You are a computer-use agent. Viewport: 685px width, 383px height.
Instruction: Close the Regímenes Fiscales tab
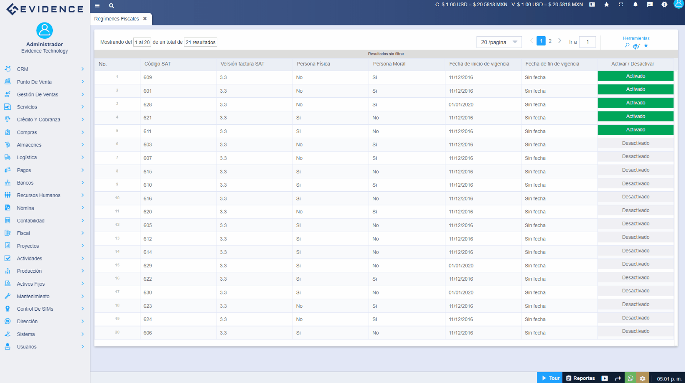(145, 19)
